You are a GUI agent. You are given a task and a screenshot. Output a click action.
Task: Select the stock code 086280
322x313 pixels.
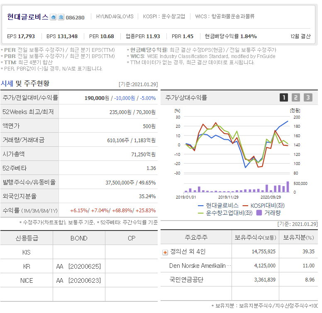[x=75, y=18]
